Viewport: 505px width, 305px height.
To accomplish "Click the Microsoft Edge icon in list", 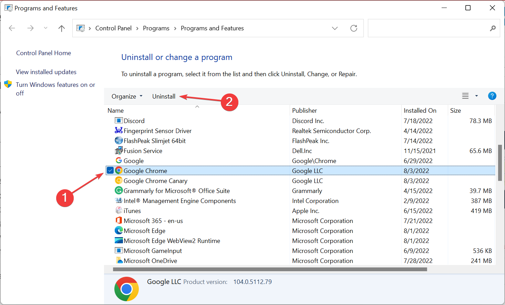I will [118, 231].
